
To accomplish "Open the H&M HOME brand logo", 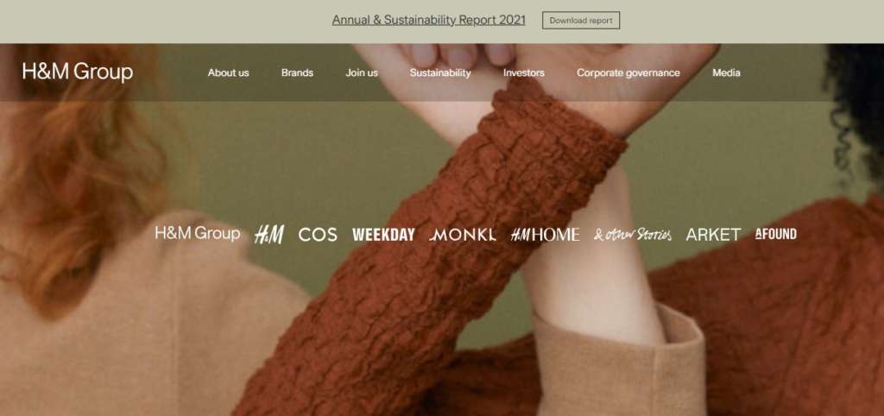I will click(545, 235).
